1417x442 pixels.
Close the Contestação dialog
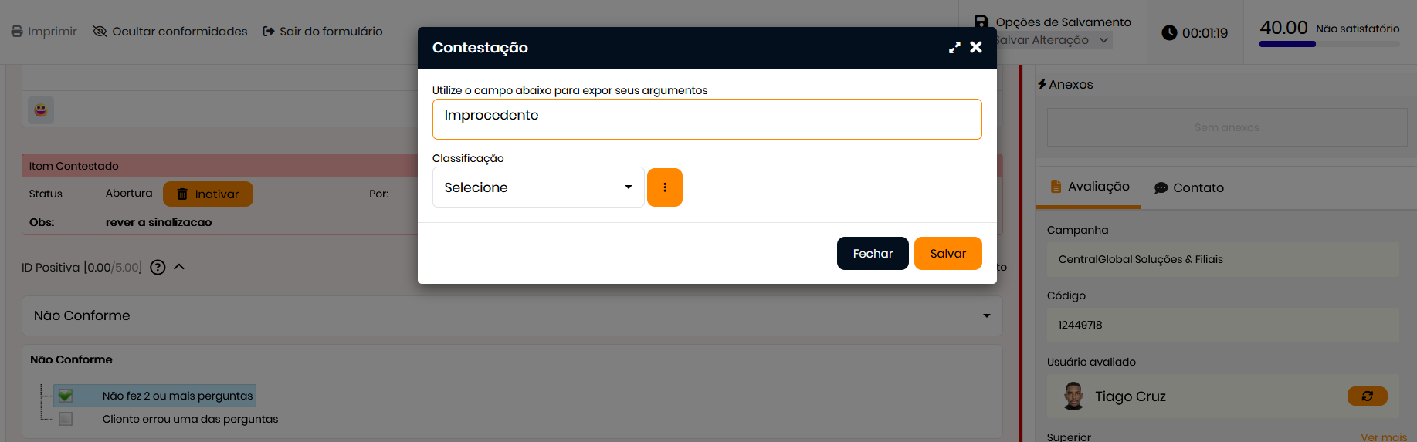[976, 48]
